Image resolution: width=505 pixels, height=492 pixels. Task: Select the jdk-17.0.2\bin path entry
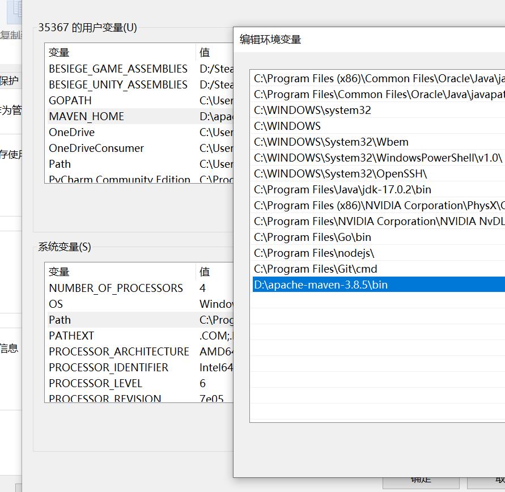(x=342, y=189)
